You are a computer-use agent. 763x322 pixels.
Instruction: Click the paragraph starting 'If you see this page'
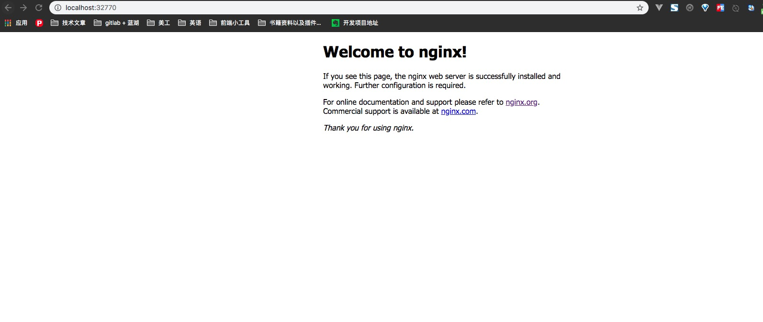coord(441,81)
